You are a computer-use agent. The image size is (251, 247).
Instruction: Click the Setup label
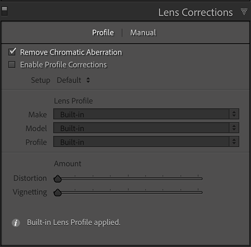tap(41, 80)
